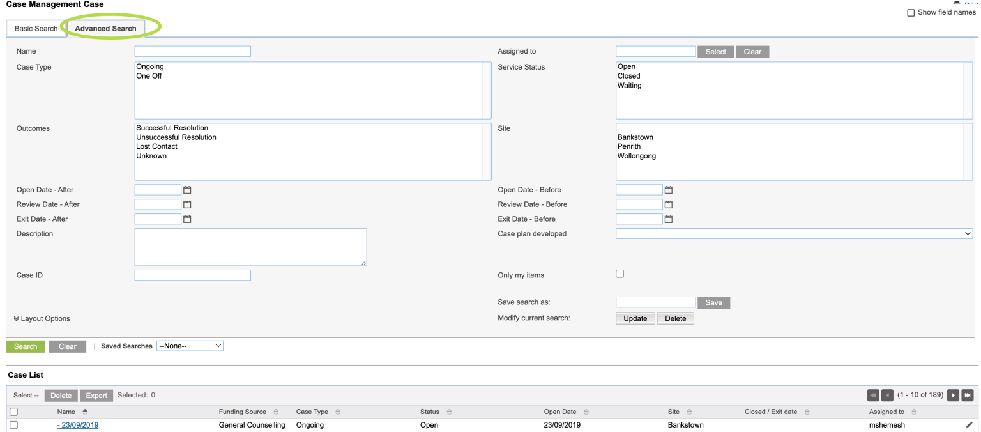Viewport: 981px width, 432px height.
Task: Open the calendar picker for Open Date - After
Action: [187, 190]
